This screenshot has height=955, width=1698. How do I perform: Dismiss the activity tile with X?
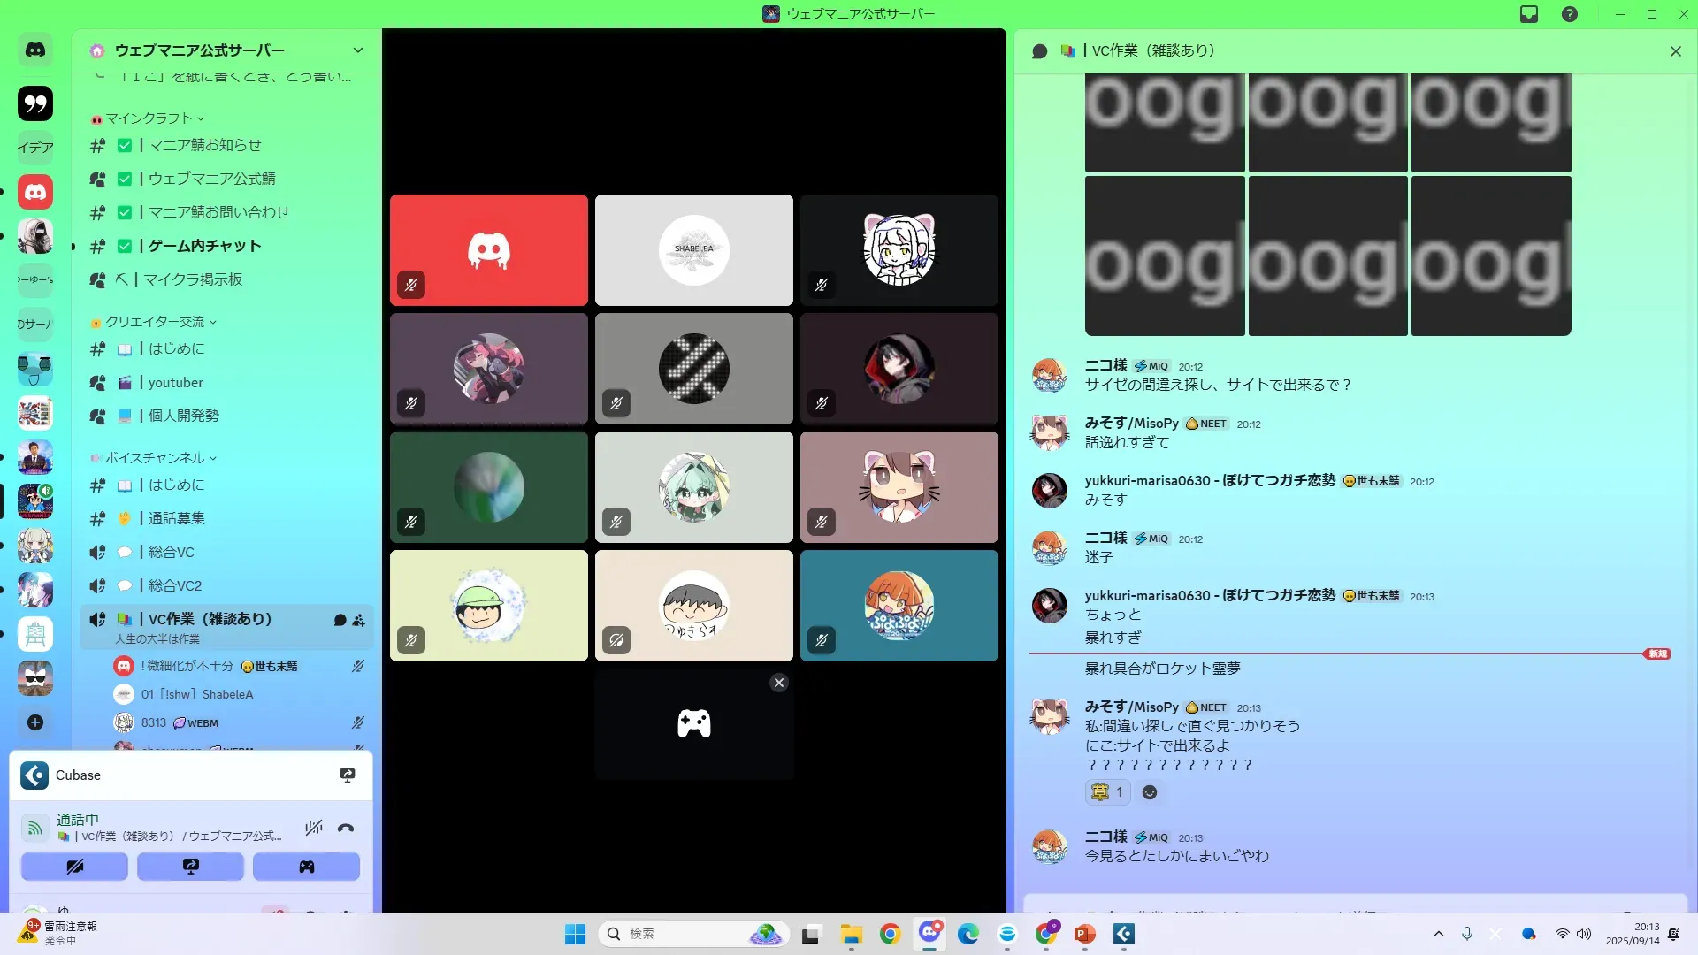pyautogui.click(x=778, y=683)
